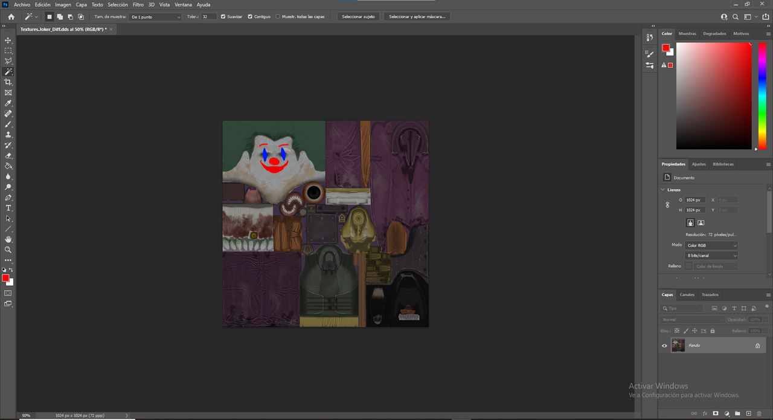This screenshot has width=773, height=420.
Task: Open Tam. de muestra dropdown
Action: (155, 17)
